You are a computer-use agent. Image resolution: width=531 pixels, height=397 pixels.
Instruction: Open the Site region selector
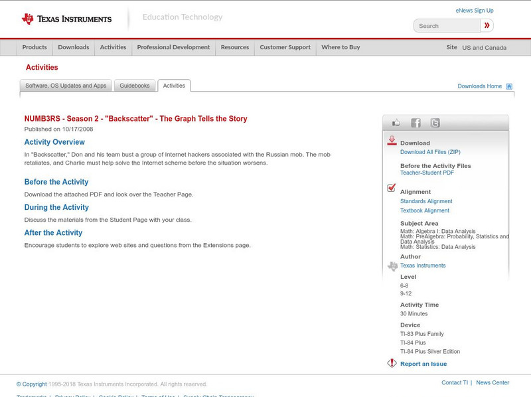coord(483,48)
